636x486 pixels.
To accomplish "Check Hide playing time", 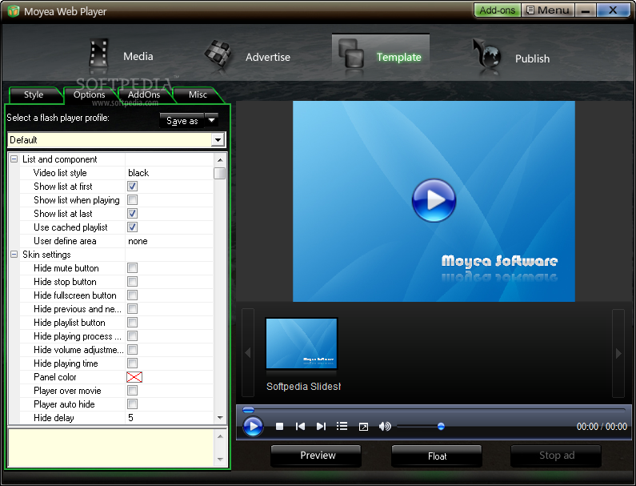I will (132, 363).
